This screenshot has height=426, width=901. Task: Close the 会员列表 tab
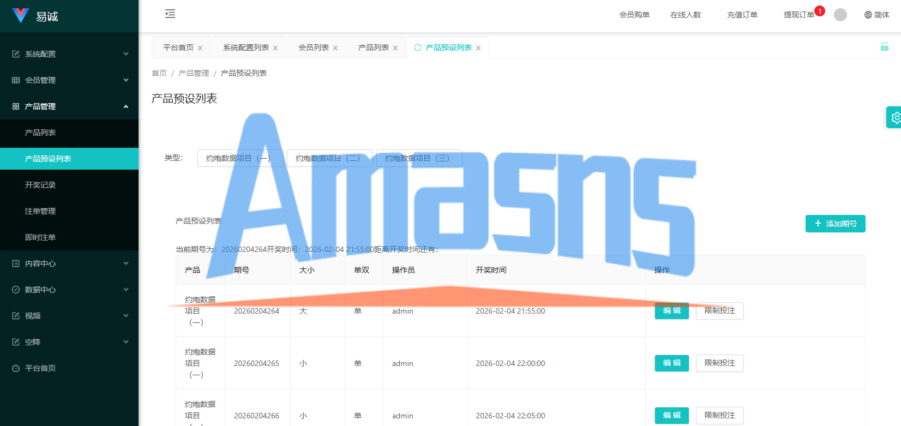coord(335,48)
